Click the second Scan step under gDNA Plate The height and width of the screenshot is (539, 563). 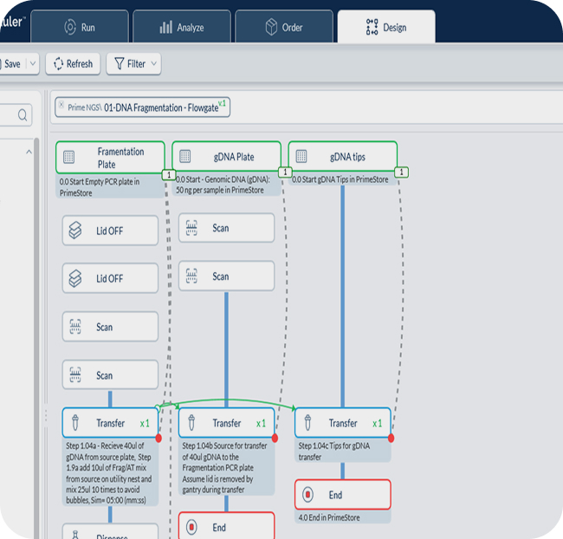click(x=226, y=276)
